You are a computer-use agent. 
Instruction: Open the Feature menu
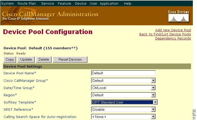[64, 4]
